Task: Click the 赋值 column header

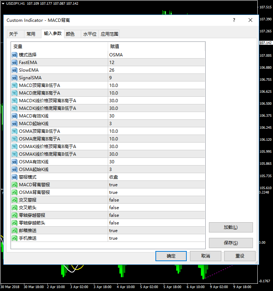Action: coord(157,47)
